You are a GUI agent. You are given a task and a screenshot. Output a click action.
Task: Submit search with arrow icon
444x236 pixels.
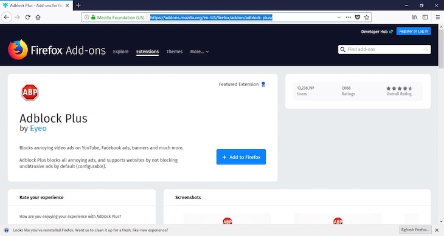[425, 49]
